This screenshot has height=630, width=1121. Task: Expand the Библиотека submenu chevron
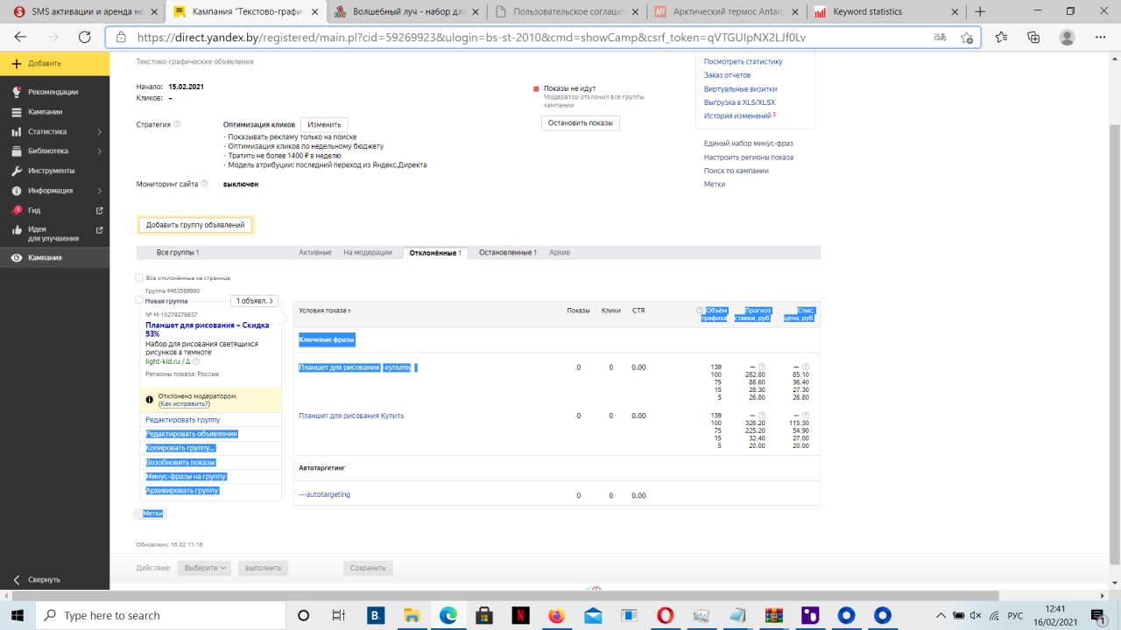[99, 150]
